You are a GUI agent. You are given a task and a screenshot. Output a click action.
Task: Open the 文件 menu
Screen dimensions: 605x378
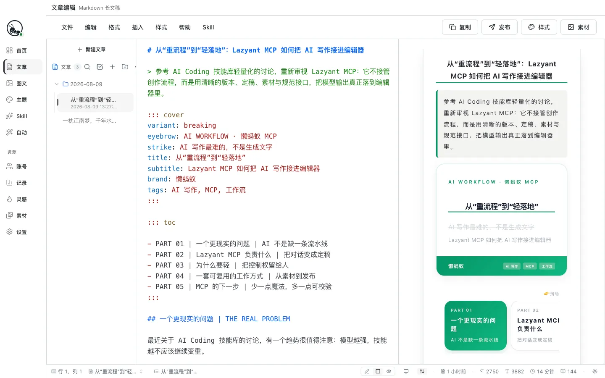pyautogui.click(x=67, y=27)
